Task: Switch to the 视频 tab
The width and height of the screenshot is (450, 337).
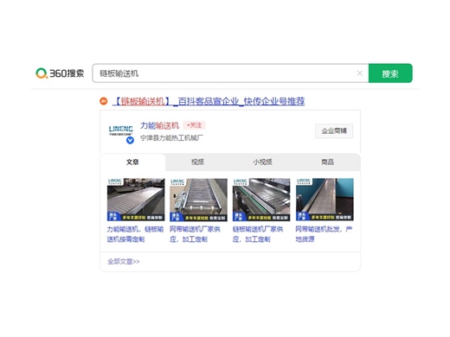Action: 197,162
